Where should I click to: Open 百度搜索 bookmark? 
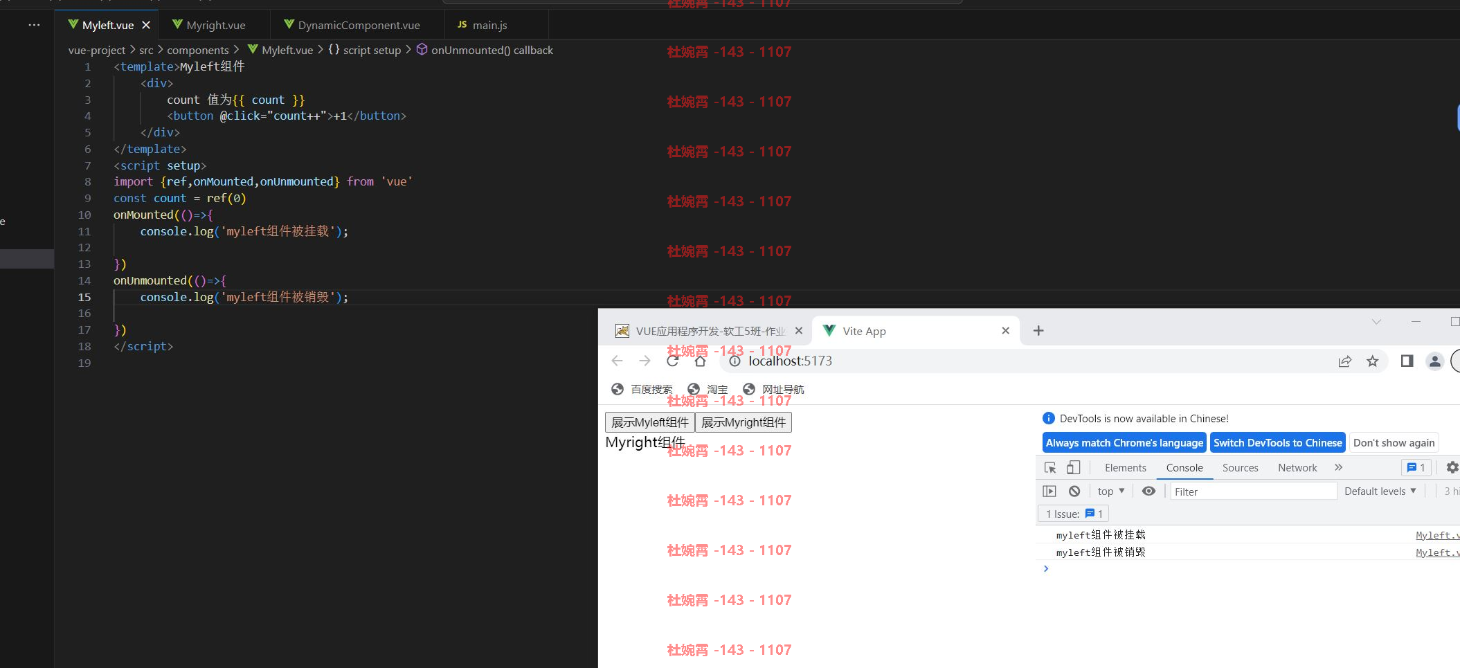(x=642, y=389)
